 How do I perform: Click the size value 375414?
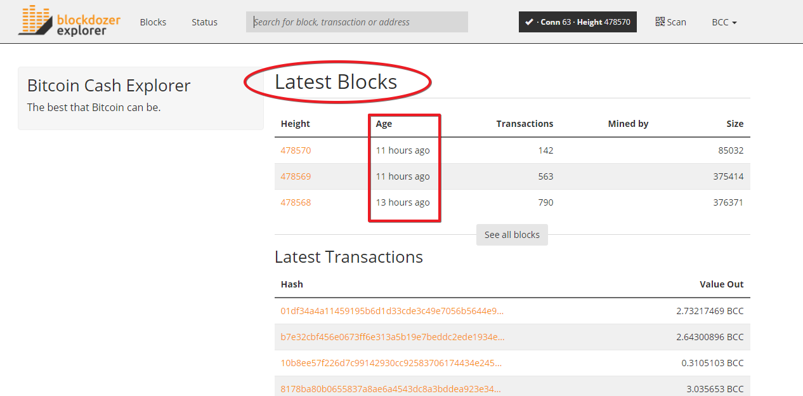[x=728, y=176]
